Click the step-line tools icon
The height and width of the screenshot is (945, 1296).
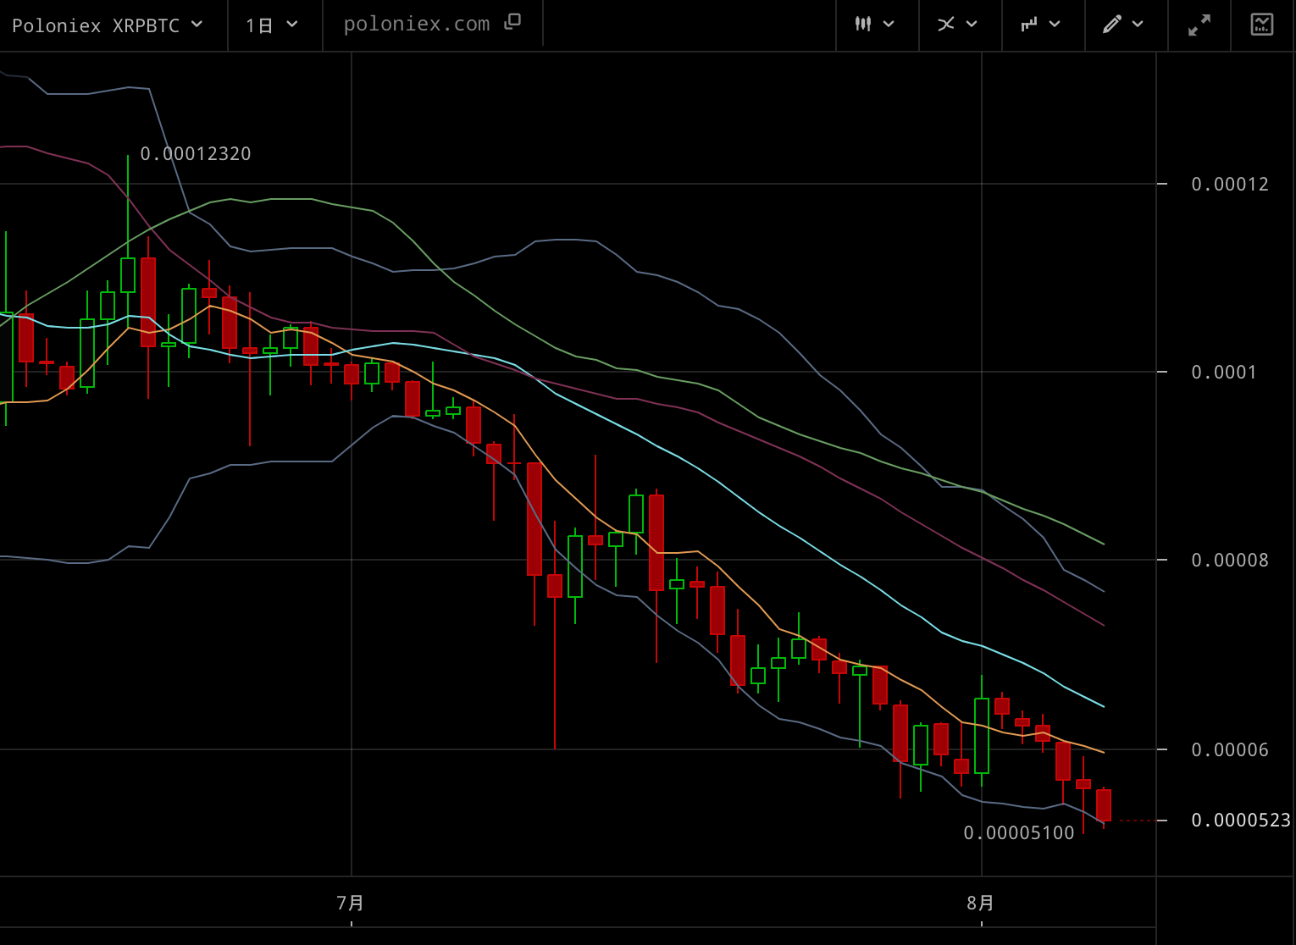pos(1029,25)
